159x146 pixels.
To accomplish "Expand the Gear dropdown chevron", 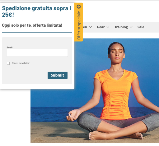I will point(108,27).
